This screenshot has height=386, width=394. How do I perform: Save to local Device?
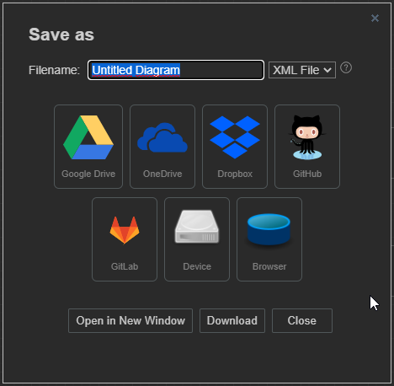[197, 239]
